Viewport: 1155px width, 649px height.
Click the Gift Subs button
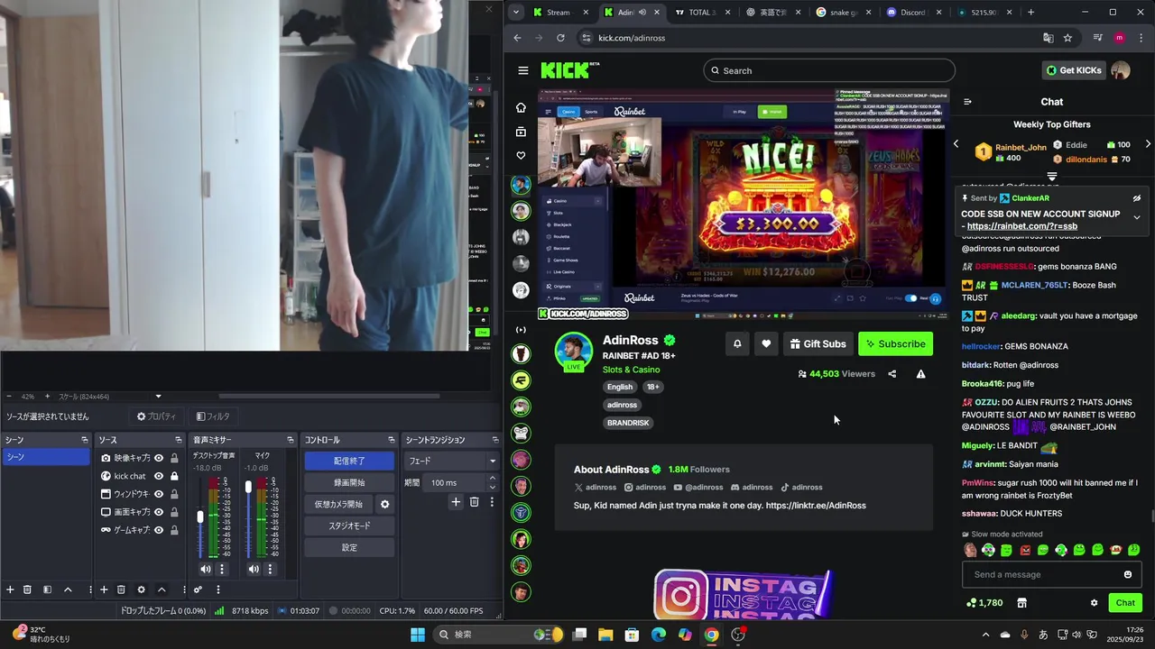coord(818,343)
